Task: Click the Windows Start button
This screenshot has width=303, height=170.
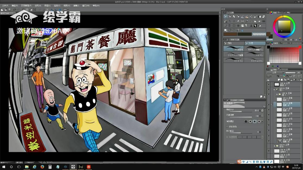Action: pyautogui.click(x=4, y=167)
